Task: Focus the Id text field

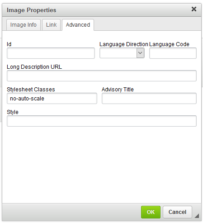Action: (51, 53)
